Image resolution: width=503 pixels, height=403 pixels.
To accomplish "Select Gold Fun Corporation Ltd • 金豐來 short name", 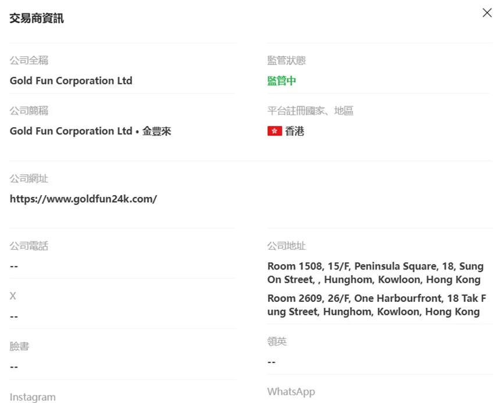I will (x=91, y=131).
